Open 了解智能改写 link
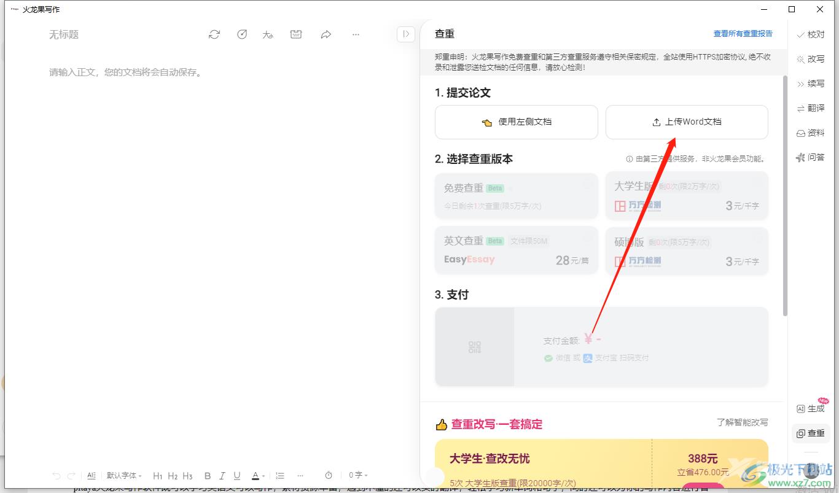Viewport: 839px width, 493px height. pyautogui.click(x=742, y=422)
